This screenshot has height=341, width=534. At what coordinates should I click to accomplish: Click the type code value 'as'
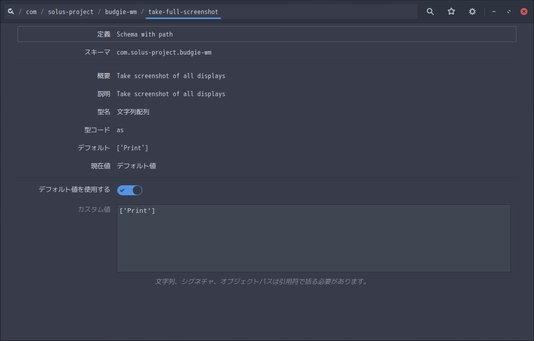point(120,130)
